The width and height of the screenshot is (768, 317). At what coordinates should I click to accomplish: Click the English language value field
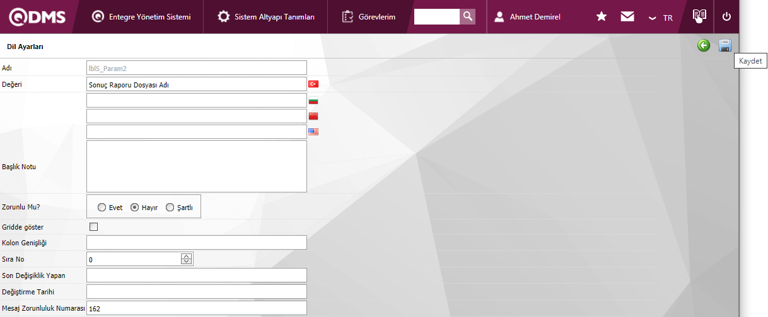tap(197, 131)
